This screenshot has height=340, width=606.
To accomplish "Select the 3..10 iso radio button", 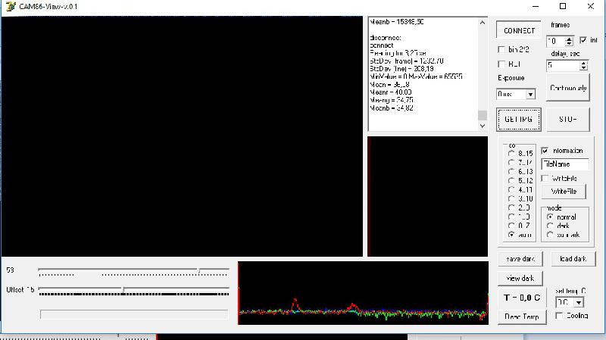I will tap(511, 198).
